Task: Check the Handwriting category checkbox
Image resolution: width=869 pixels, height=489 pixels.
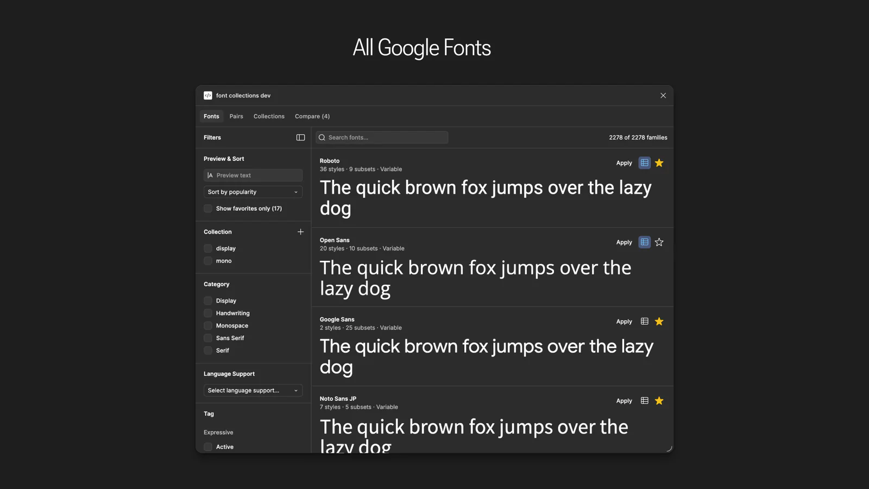Action: click(x=208, y=313)
